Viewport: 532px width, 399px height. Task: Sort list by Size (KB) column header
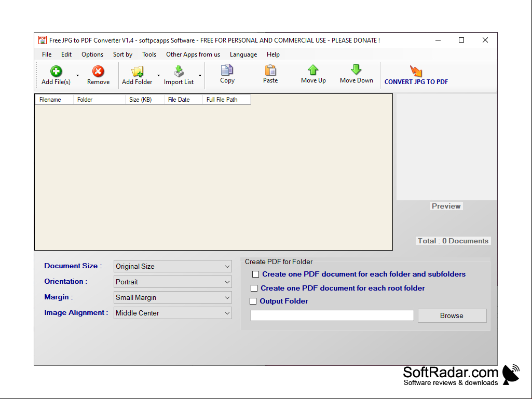[x=145, y=100]
